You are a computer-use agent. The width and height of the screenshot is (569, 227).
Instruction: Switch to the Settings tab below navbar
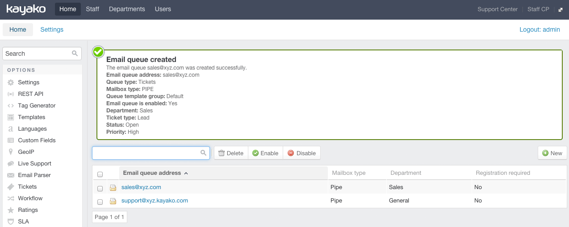point(52,29)
